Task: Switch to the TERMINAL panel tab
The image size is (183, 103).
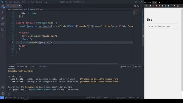Action: tap(11, 67)
